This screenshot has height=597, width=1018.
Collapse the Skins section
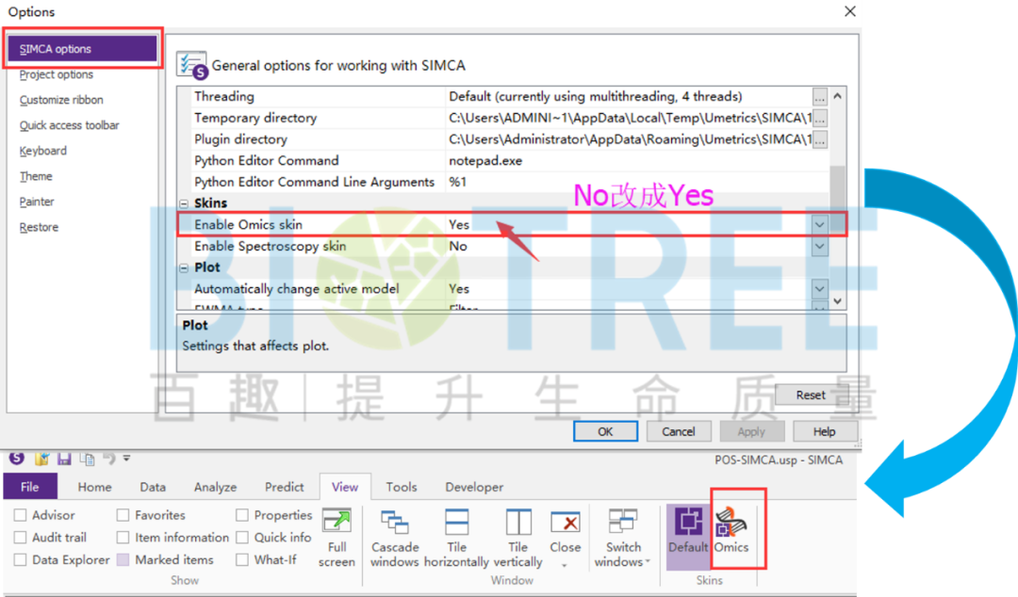(x=184, y=203)
